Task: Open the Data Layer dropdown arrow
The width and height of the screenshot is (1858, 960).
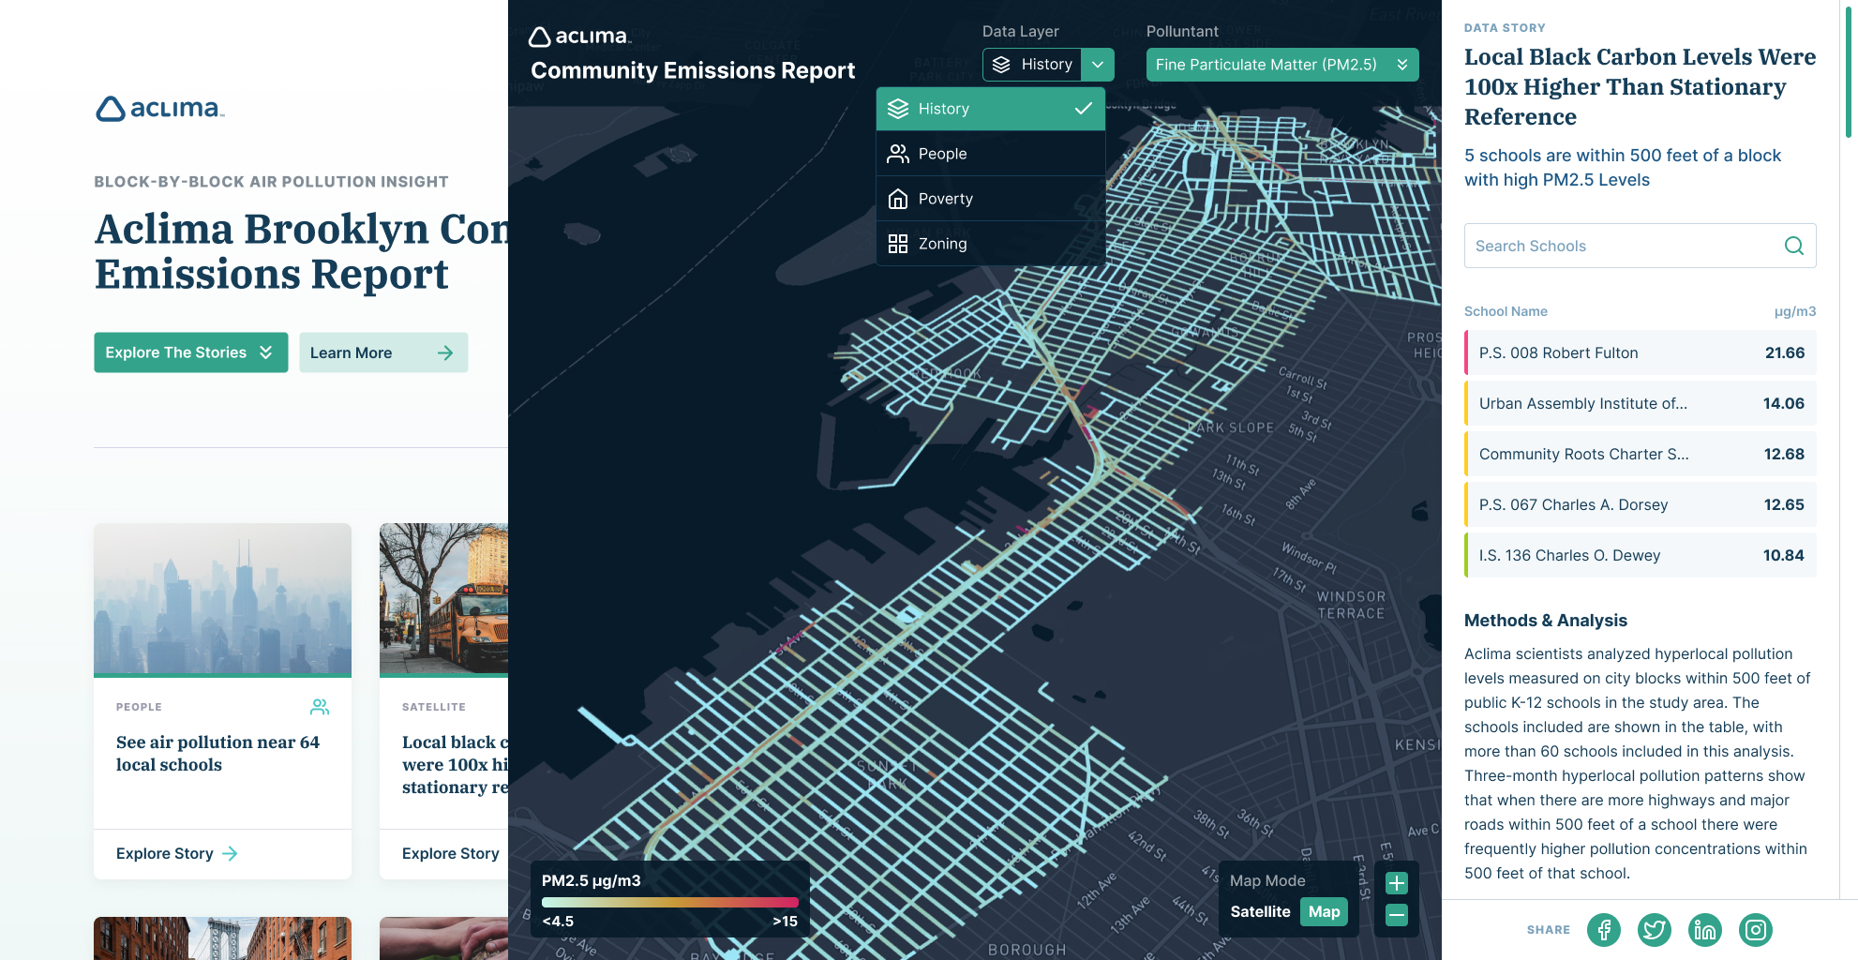Action: click(1098, 65)
